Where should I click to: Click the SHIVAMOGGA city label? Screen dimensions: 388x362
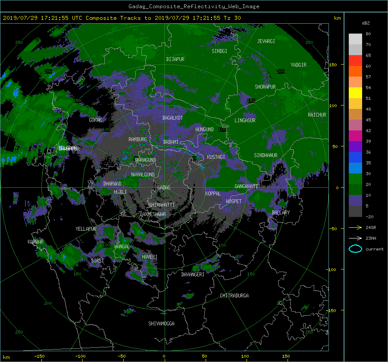[161, 323]
